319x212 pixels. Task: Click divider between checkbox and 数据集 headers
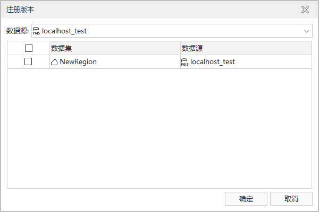(49, 48)
